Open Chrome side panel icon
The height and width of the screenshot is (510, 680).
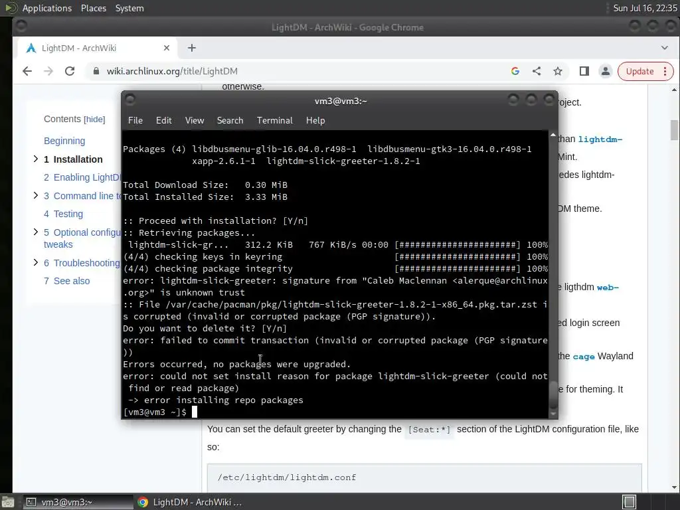pyautogui.click(x=584, y=71)
